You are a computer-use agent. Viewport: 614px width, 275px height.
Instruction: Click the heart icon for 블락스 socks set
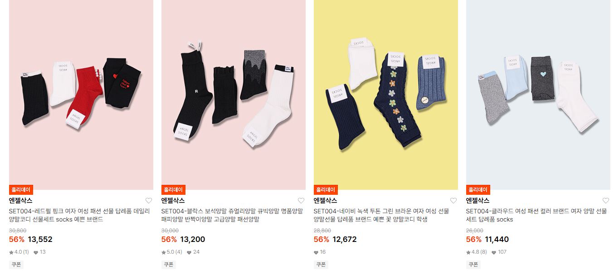click(301, 201)
